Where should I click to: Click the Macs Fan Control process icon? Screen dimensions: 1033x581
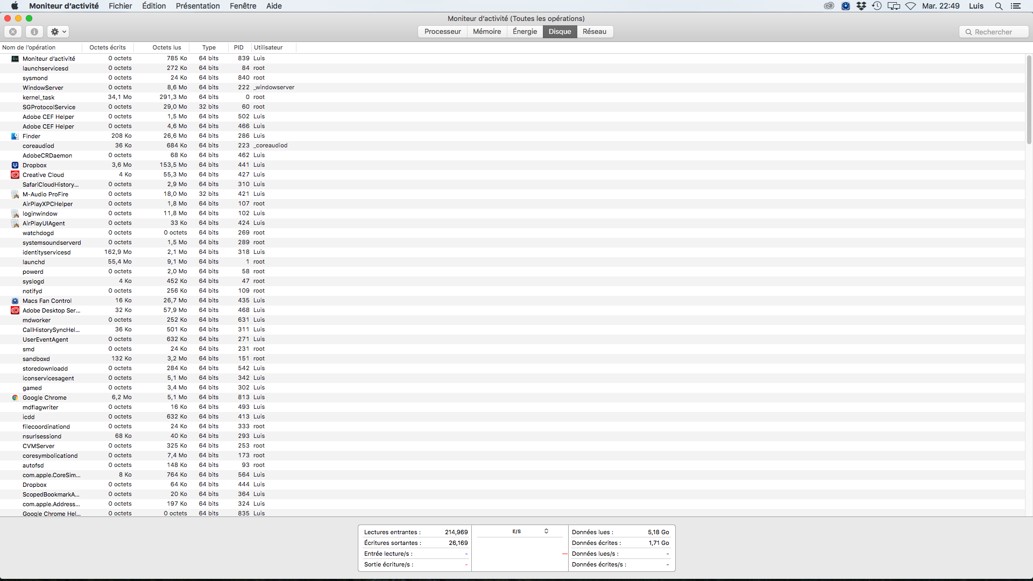15,301
